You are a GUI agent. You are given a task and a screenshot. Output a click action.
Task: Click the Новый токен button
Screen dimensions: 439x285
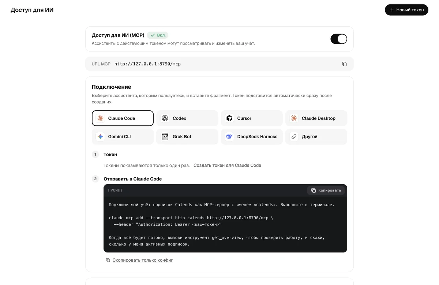(406, 10)
